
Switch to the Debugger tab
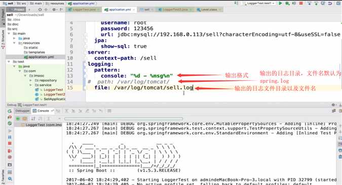pyautogui.click(x=22, y=111)
